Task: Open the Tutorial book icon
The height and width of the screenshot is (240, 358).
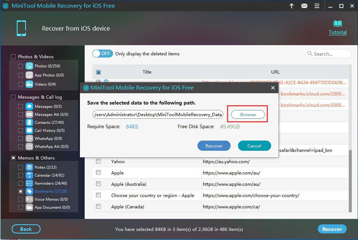Action: tap(338, 24)
